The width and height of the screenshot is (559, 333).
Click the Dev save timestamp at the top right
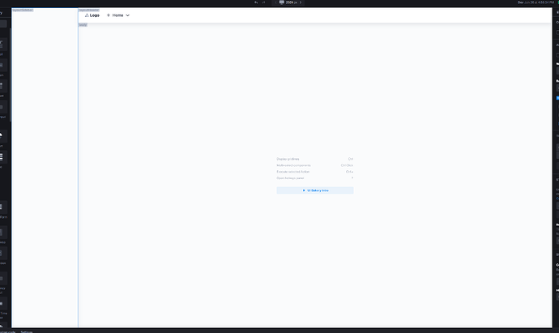(x=536, y=2)
